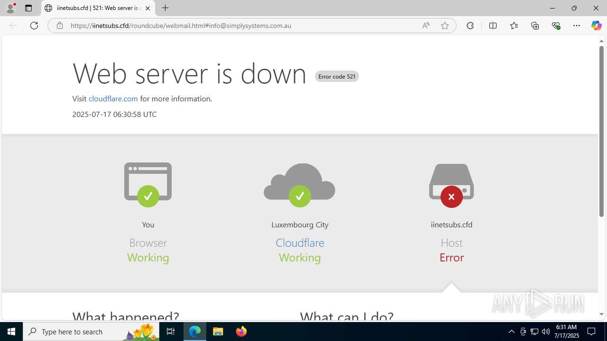
Task: View site information lock icon
Action: [60, 26]
